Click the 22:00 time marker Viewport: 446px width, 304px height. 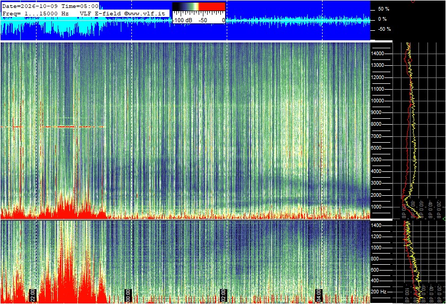point(33,296)
